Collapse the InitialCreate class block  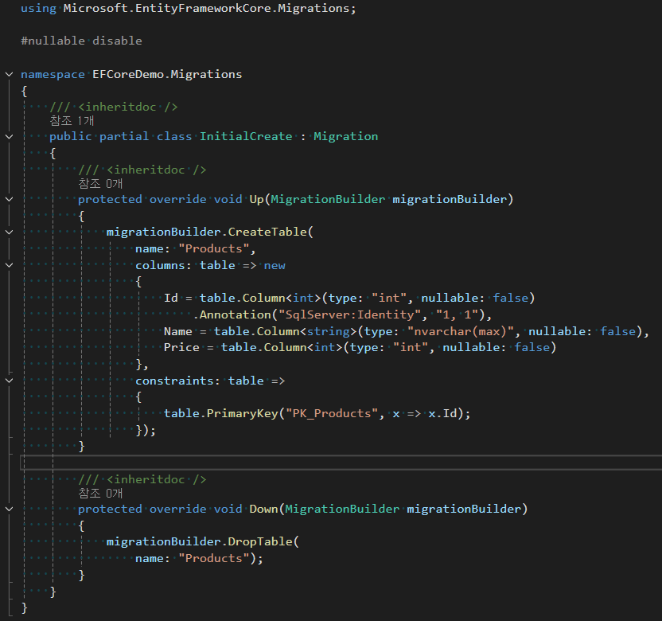[9, 136]
